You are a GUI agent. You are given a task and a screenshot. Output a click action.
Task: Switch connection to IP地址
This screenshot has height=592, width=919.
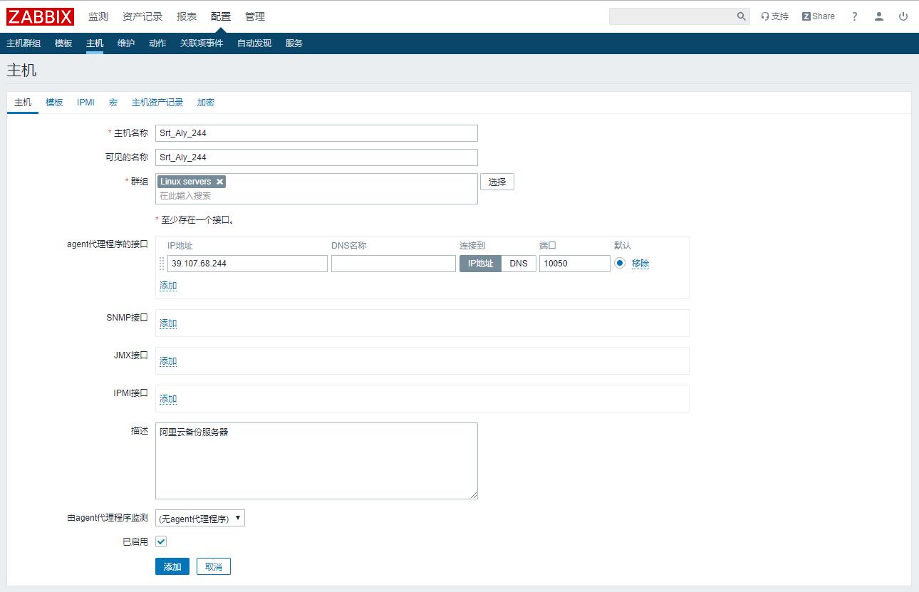[x=480, y=264]
